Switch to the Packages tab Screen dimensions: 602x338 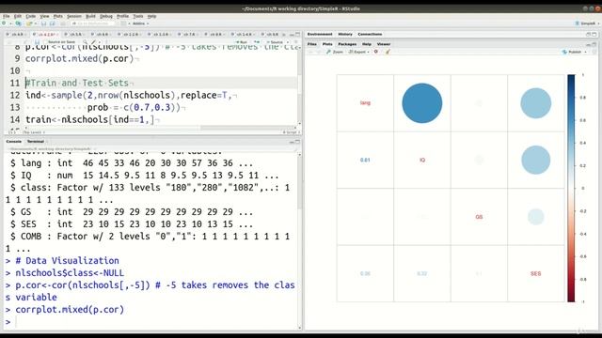tap(347, 44)
